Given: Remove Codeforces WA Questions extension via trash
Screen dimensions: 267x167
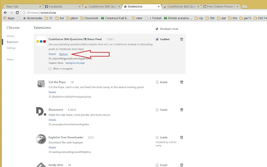Looking at the screenshot, I should point(181,39).
